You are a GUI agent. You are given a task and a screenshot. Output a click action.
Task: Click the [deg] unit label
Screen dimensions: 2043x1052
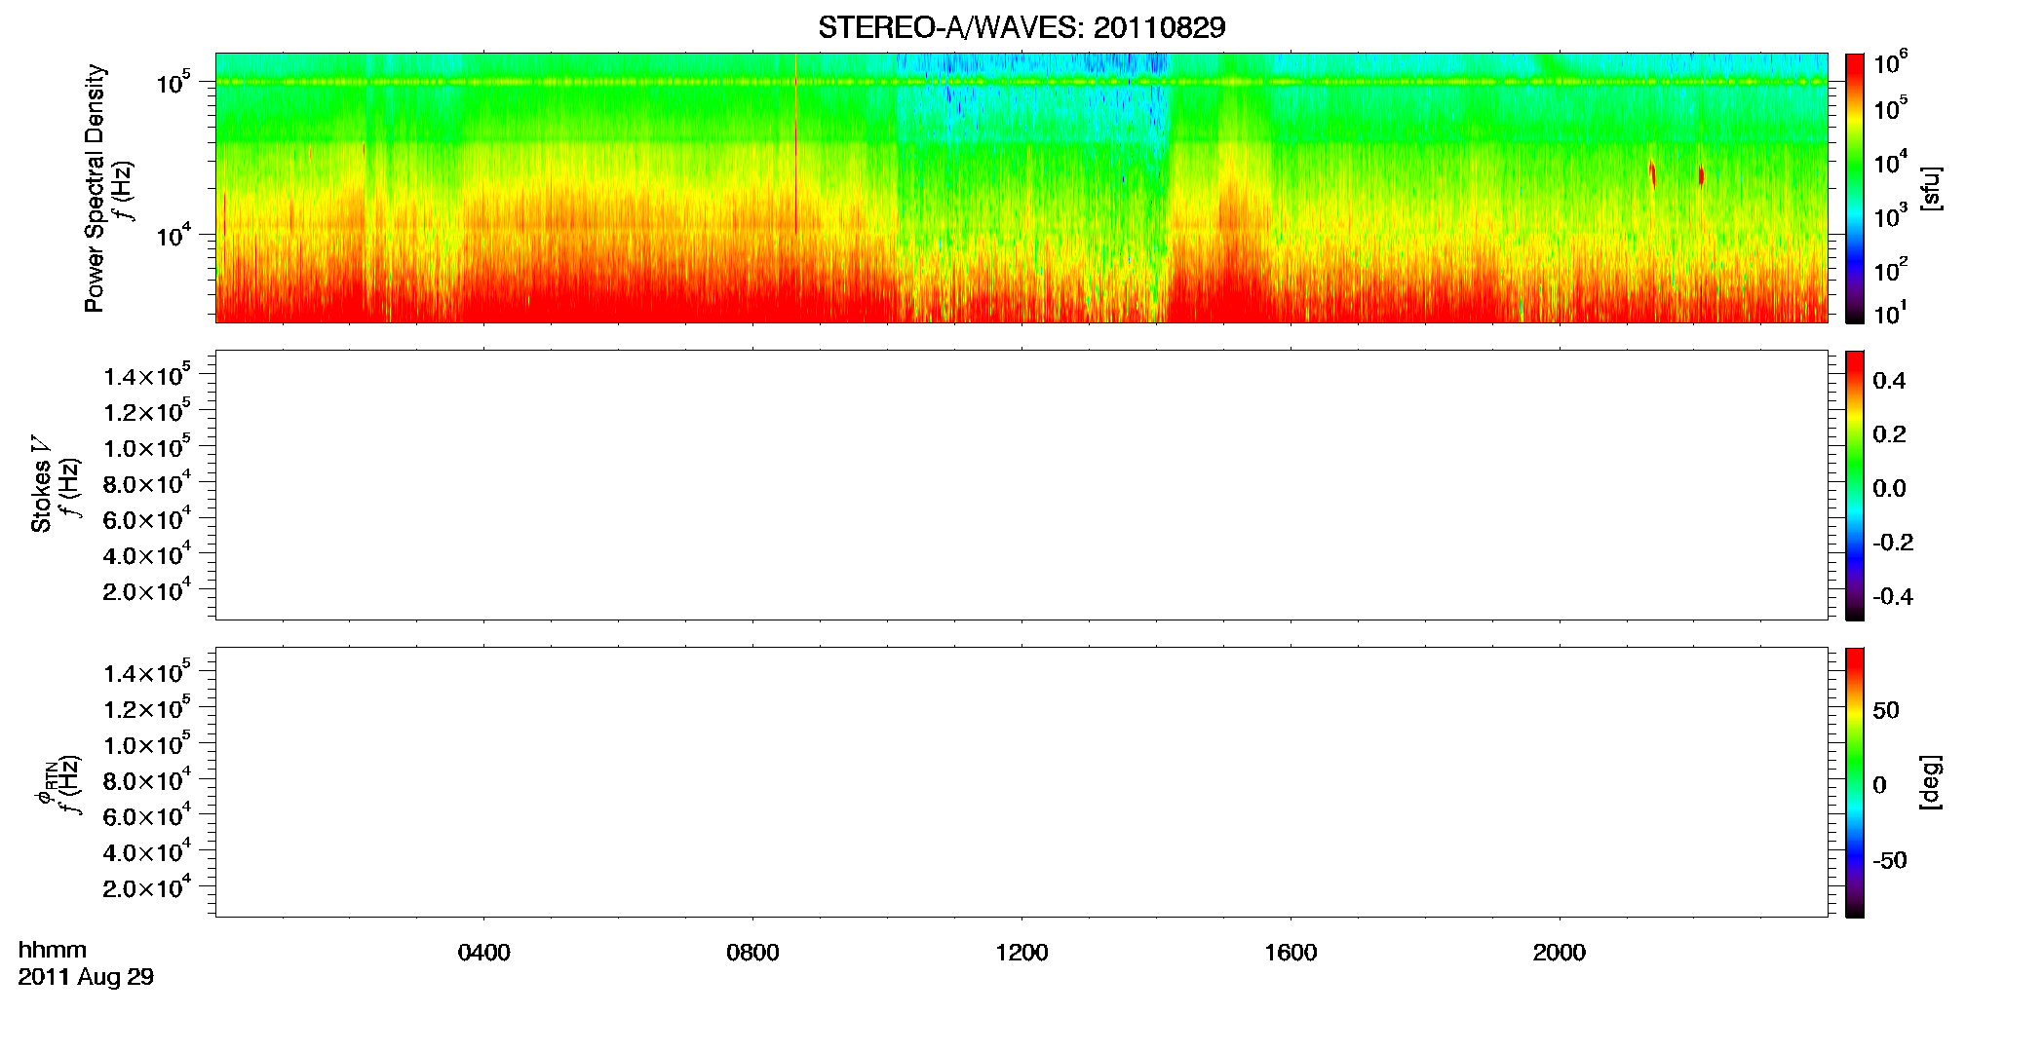[x=1931, y=782]
